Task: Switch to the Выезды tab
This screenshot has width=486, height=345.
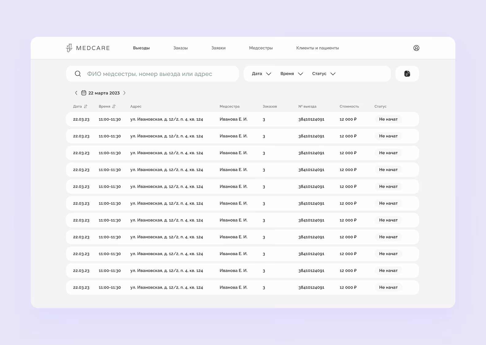Action: tap(141, 48)
